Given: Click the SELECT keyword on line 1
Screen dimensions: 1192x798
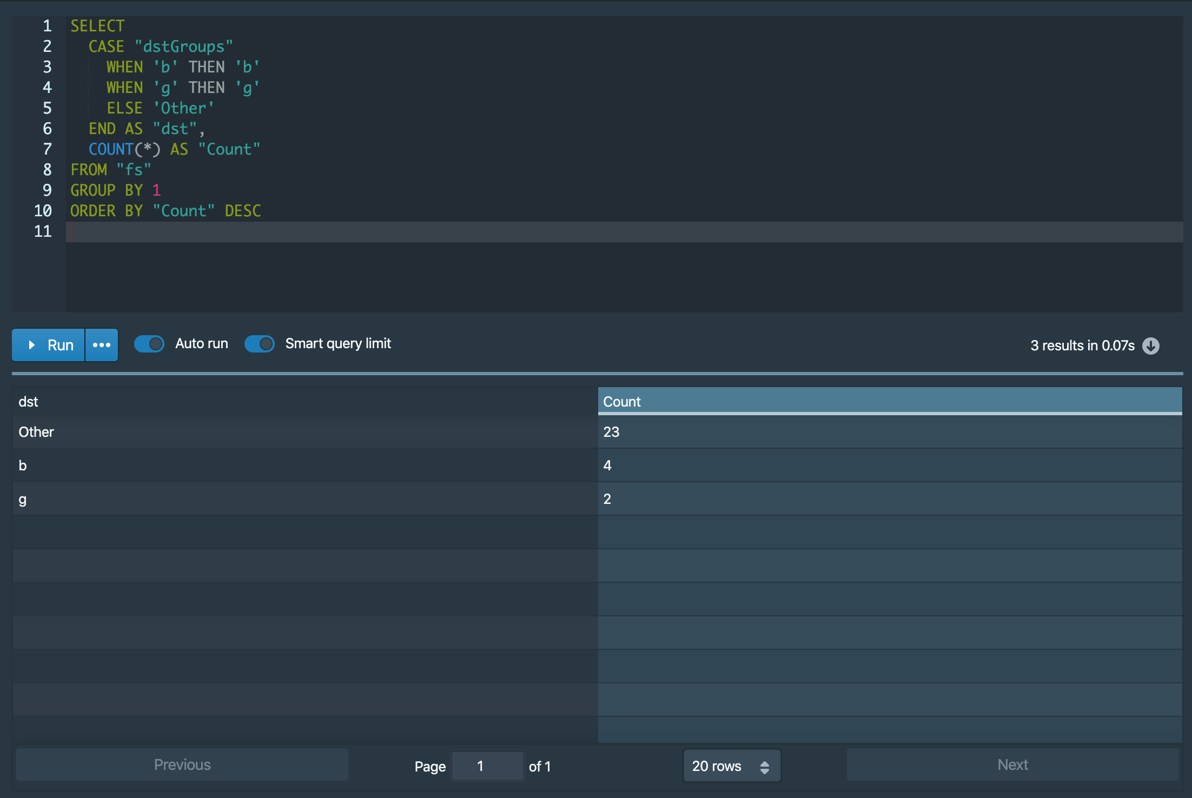Looking at the screenshot, I should 97,26.
